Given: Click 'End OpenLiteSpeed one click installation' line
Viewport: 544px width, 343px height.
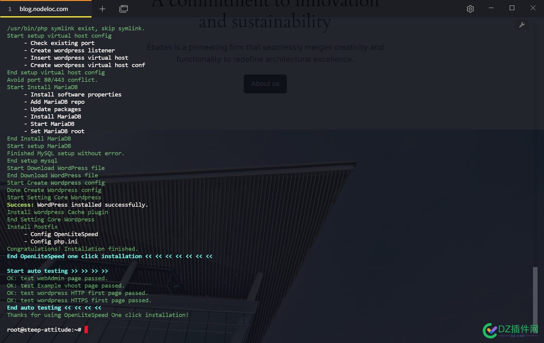Looking at the screenshot, I should click(x=110, y=256).
